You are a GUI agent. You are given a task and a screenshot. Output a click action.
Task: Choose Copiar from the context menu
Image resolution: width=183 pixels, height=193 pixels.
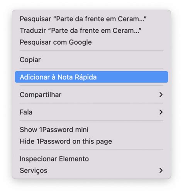point(91,60)
